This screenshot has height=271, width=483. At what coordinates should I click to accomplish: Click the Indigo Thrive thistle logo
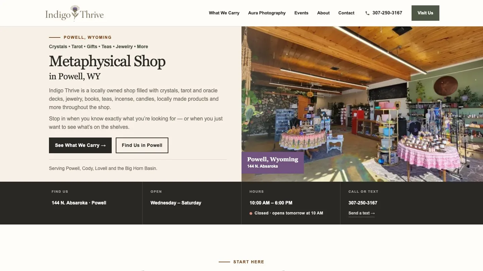(x=74, y=13)
